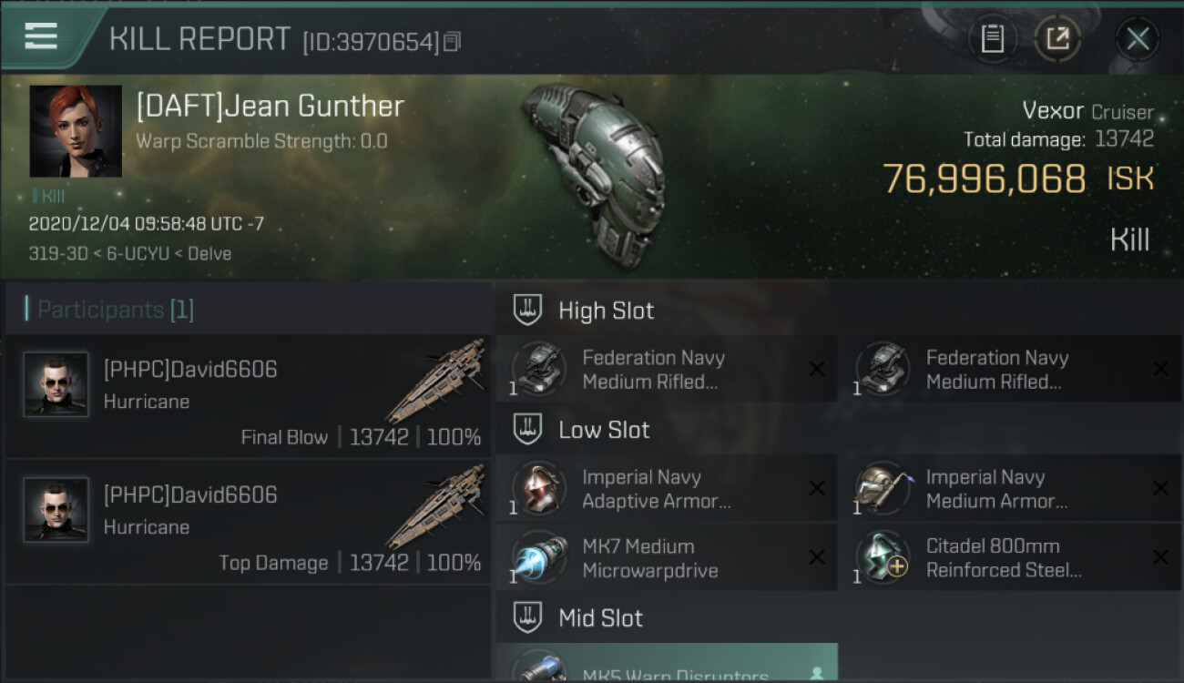This screenshot has width=1184, height=683.
Task: Open the Participants [1] tab
Action: click(x=109, y=310)
